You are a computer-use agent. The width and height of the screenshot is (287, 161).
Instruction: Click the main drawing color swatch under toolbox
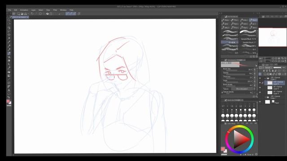click(x=8, y=101)
